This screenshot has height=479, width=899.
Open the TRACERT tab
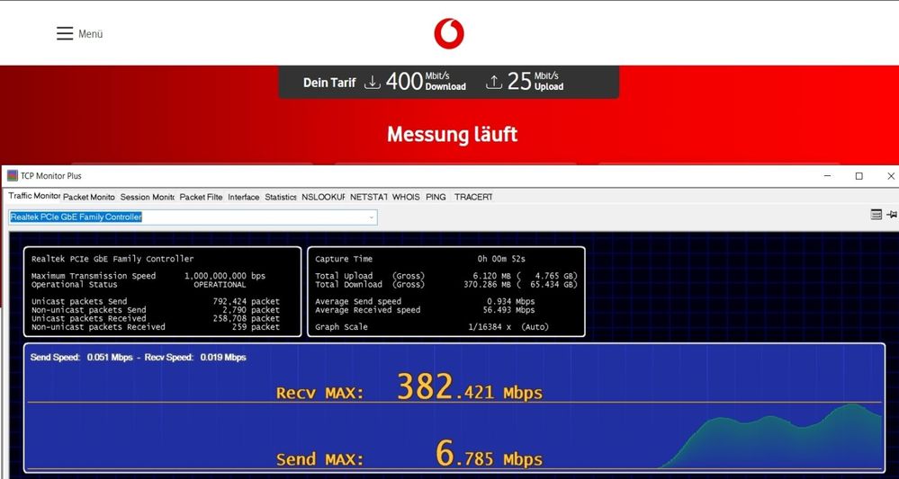pyautogui.click(x=473, y=197)
